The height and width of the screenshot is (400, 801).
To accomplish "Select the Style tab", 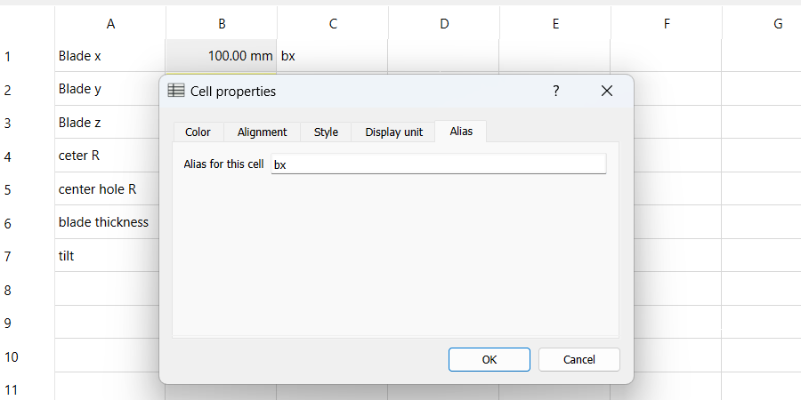I will tap(326, 132).
